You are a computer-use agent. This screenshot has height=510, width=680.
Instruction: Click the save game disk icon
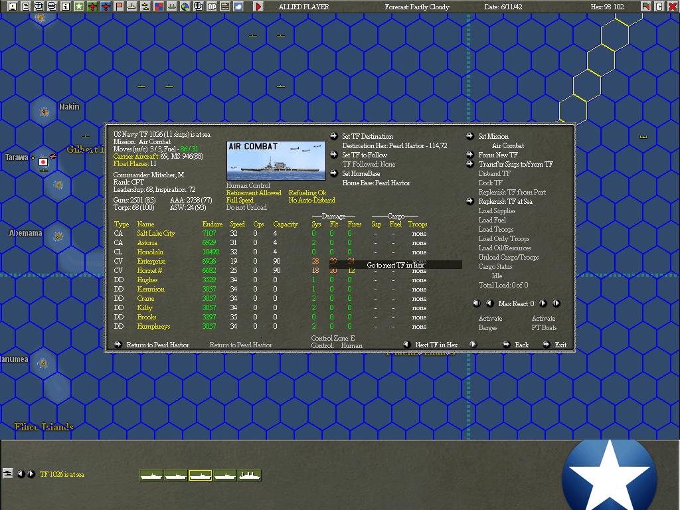pos(13,7)
